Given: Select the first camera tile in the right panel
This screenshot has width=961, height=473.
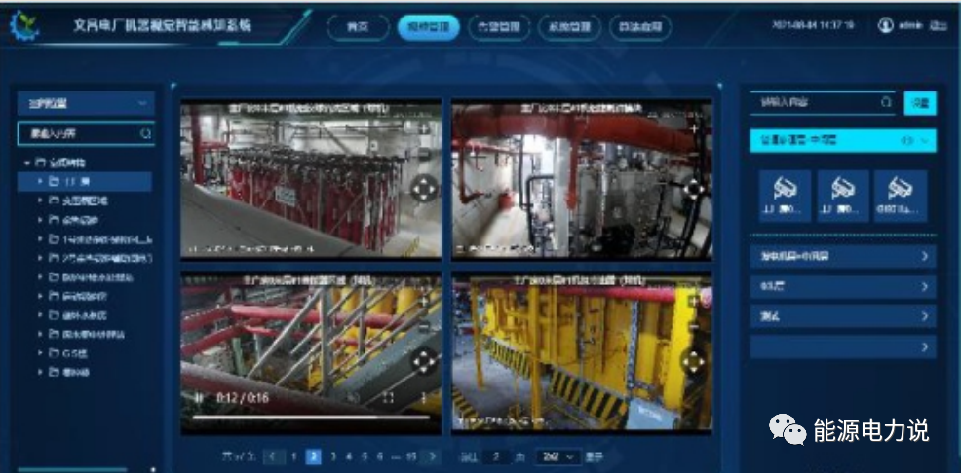Looking at the screenshot, I should click(786, 196).
